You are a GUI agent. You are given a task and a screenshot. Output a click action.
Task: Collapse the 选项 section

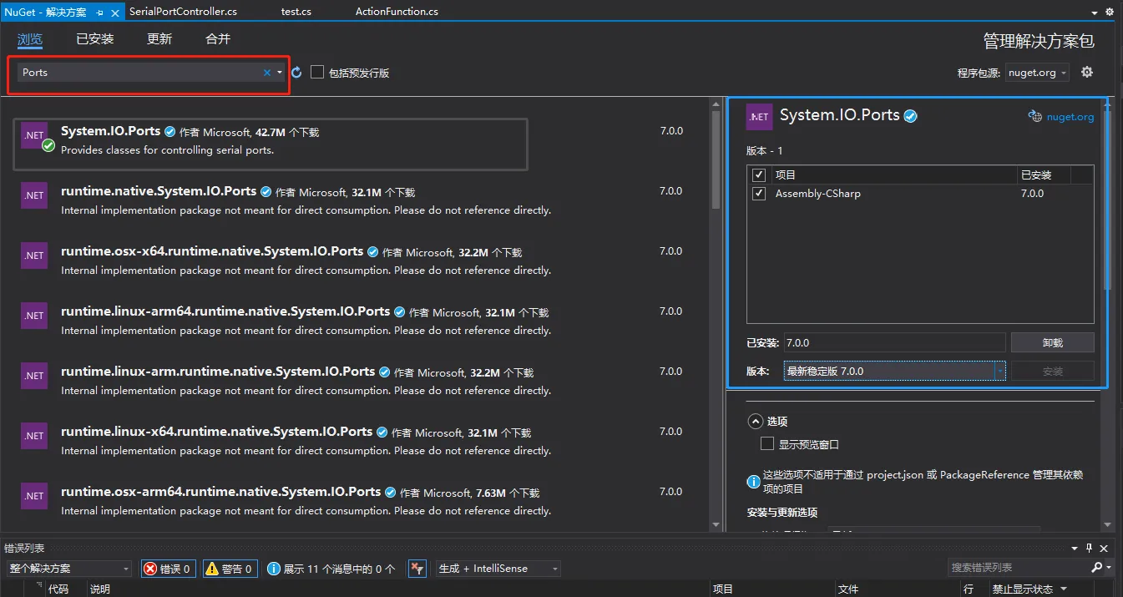pyautogui.click(x=755, y=422)
